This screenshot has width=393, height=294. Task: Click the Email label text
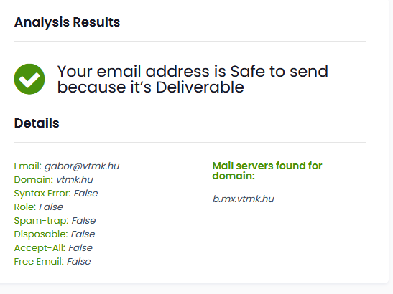pyautogui.click(x=28, y=166)
